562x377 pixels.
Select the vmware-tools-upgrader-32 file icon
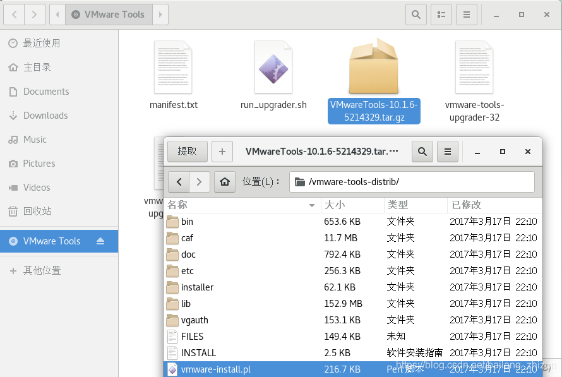[x=474, y=67]
